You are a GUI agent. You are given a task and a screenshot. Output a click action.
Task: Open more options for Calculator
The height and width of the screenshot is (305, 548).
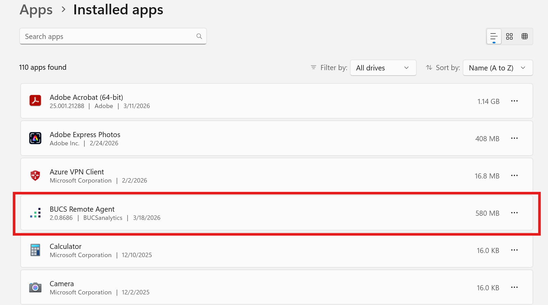pos(514,250)
